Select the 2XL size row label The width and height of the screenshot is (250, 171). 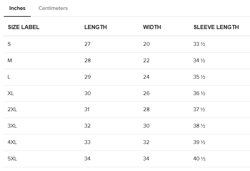[x=12, y=109]
